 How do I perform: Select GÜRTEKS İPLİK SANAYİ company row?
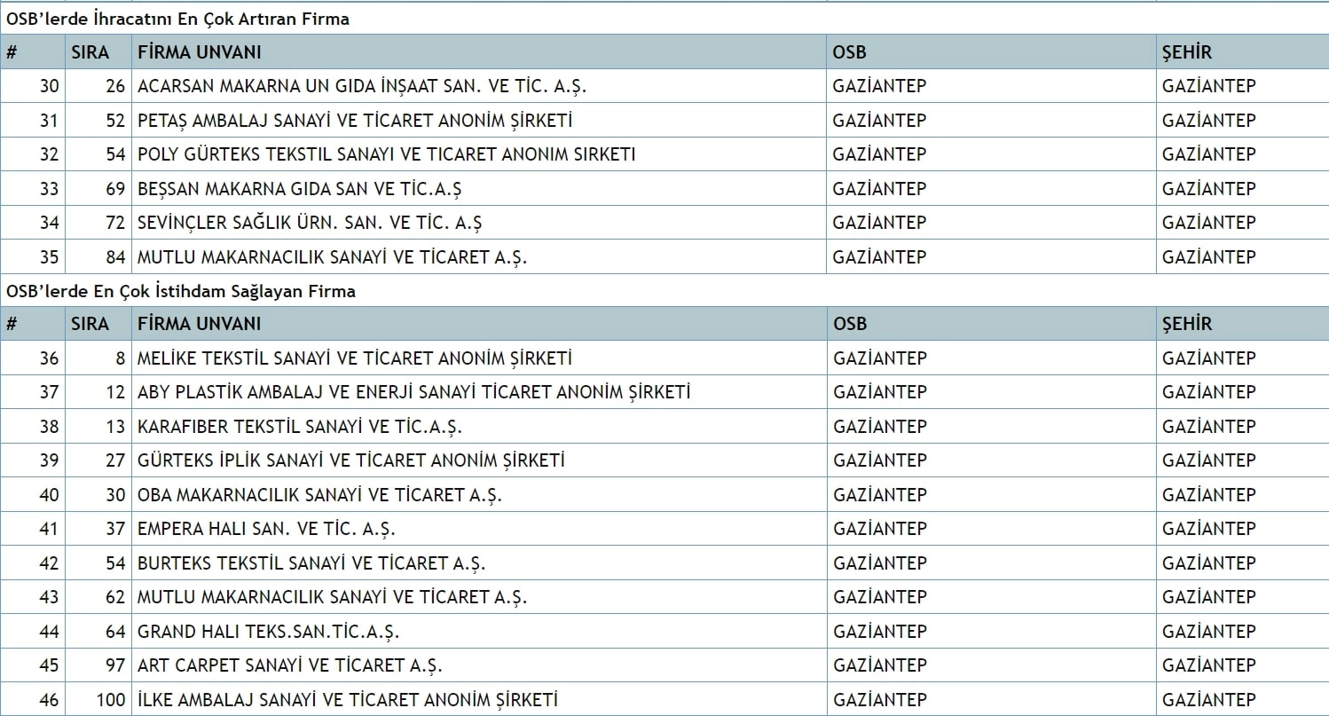coord(350,460)
